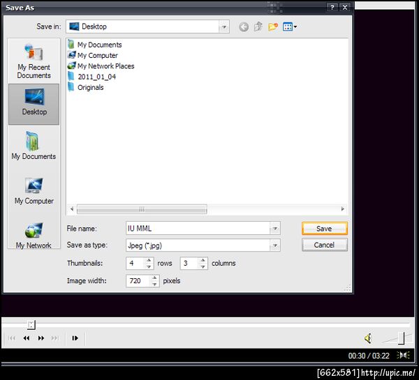Click the help question mark button

pyautogui.click(x=332, y=8)
